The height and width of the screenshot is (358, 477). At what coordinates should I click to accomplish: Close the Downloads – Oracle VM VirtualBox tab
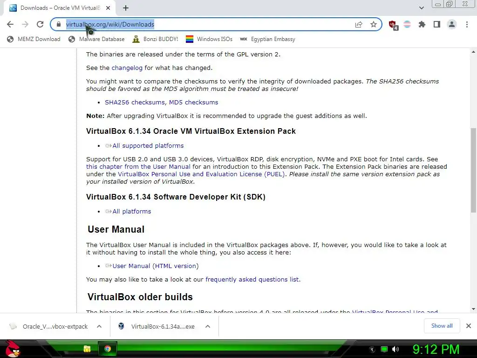coord(108,8)
